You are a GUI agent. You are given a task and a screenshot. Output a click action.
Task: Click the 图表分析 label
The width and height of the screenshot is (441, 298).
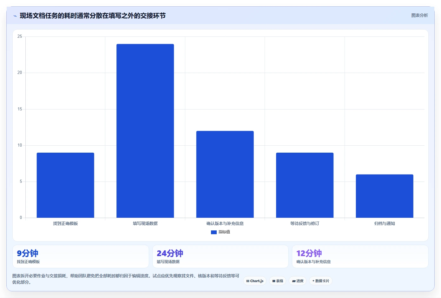419,15
